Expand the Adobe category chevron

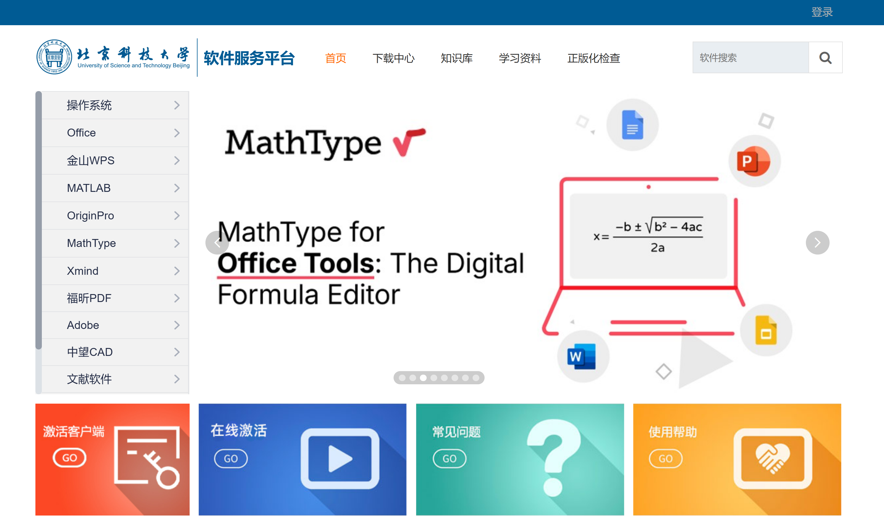(x=177, y=325)
